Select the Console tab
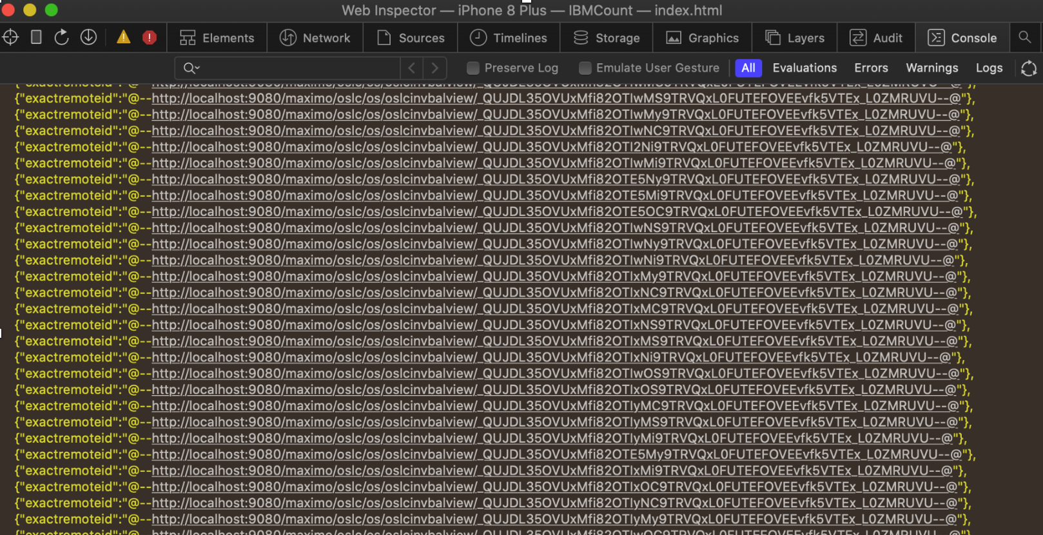The width and height of the screenshot is (1043, 535). [962, 38]
